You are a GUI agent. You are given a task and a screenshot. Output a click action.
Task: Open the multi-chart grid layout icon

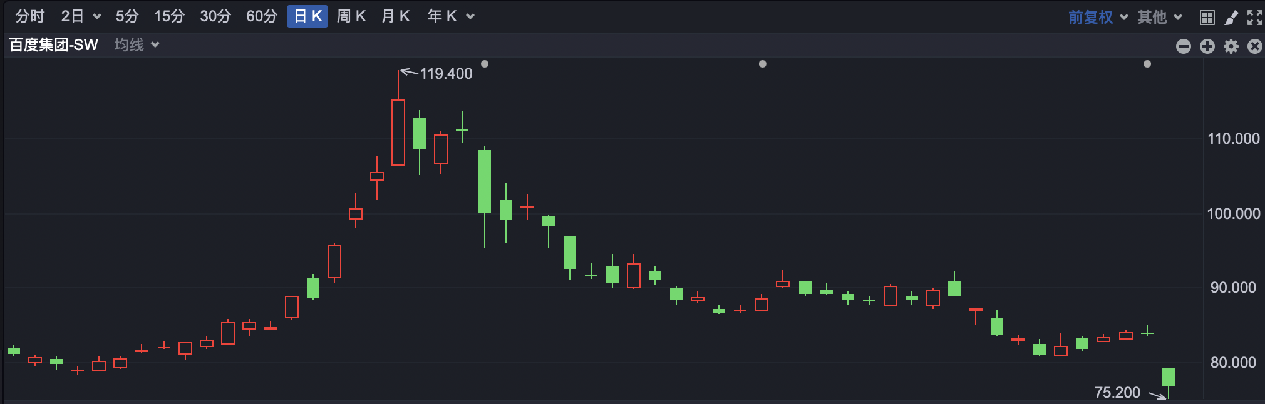click(x=1207, y=18)
